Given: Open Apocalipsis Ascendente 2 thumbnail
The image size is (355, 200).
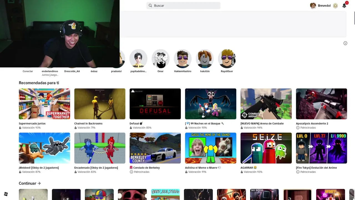Looking at the screenshot, I should [321, 104].
